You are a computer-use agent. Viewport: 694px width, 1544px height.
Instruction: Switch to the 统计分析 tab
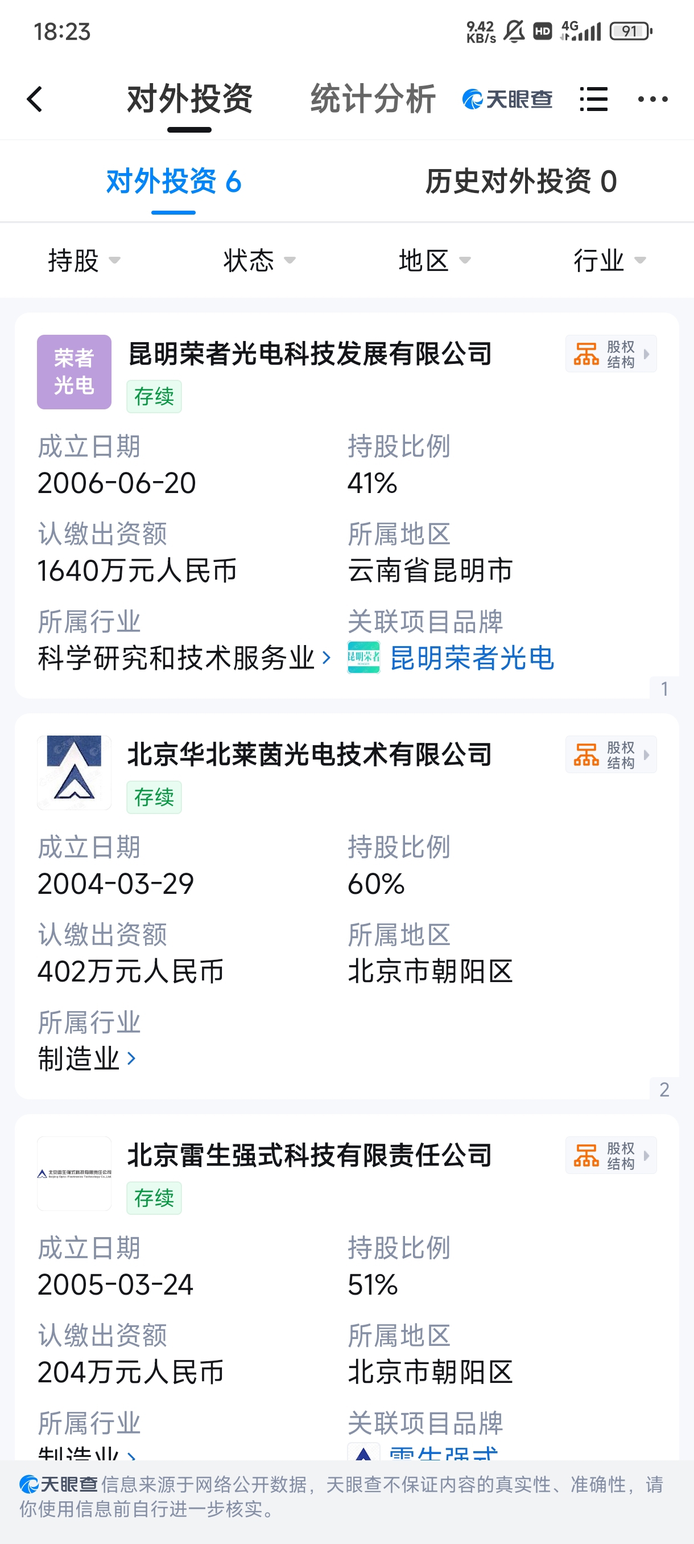[x=373, y=99]
